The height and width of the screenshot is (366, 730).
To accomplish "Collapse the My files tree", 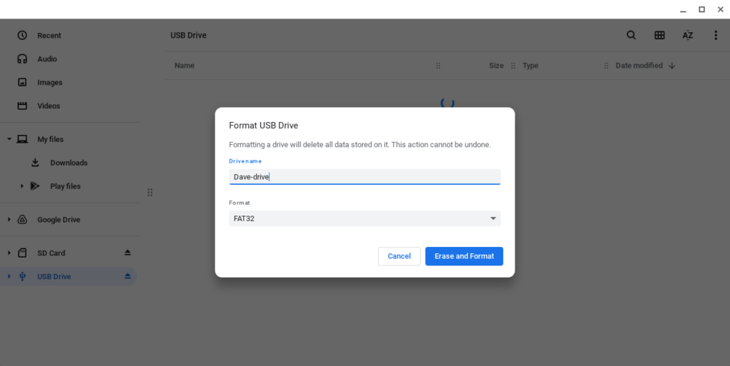I will point(9,139).
